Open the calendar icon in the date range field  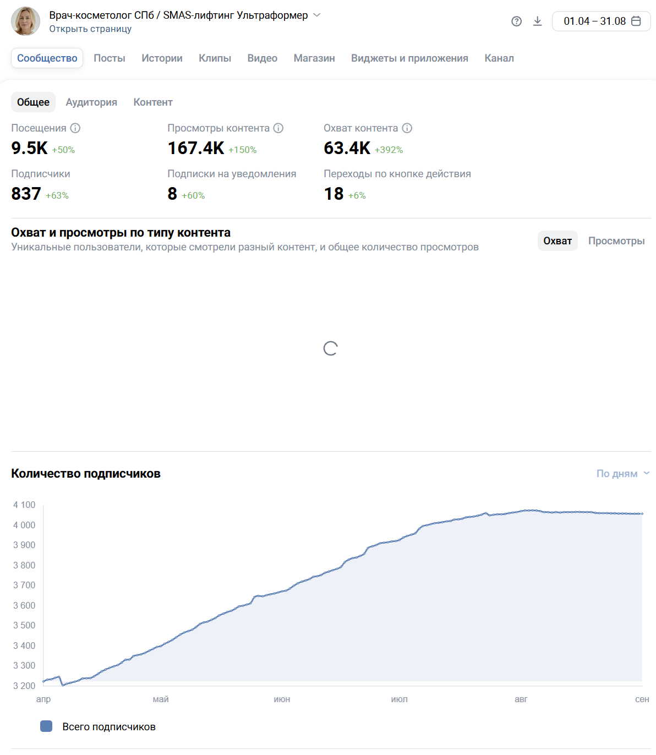click(636, 21)
